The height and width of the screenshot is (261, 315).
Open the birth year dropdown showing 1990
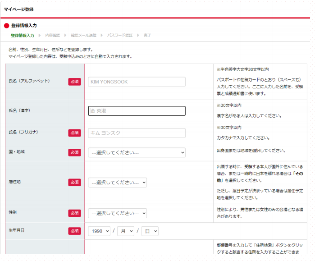point(99,231)
